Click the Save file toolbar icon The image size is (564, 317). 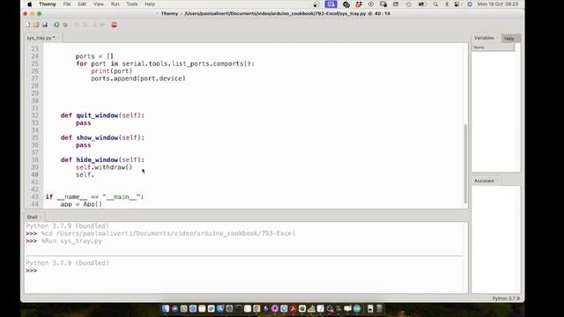[45, 25]
